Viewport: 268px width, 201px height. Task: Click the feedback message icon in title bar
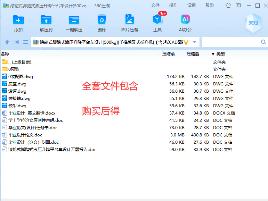pos(238,6)
